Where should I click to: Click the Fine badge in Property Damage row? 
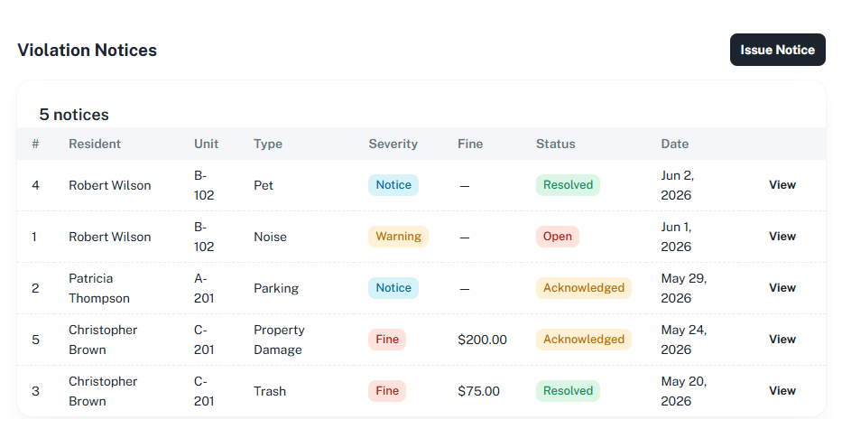[x=387, y=340]
